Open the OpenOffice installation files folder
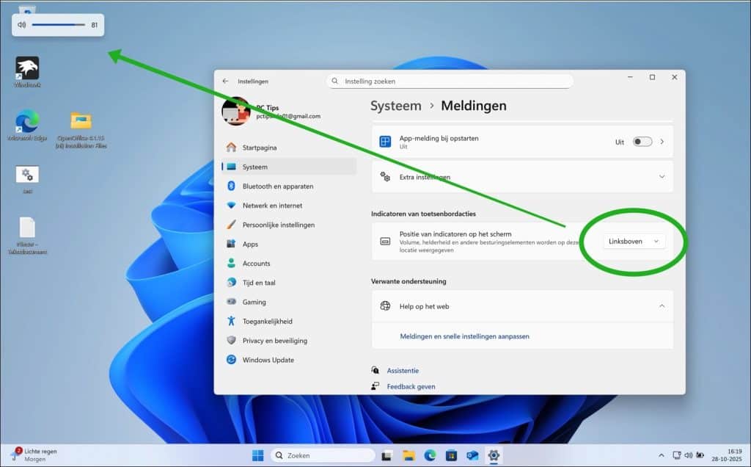Image resolution: width=751 pixels, height=467 pixels. point(81,123)
